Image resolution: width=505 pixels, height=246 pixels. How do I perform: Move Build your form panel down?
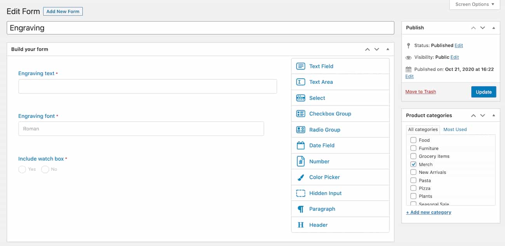click(x=376, y=49)
